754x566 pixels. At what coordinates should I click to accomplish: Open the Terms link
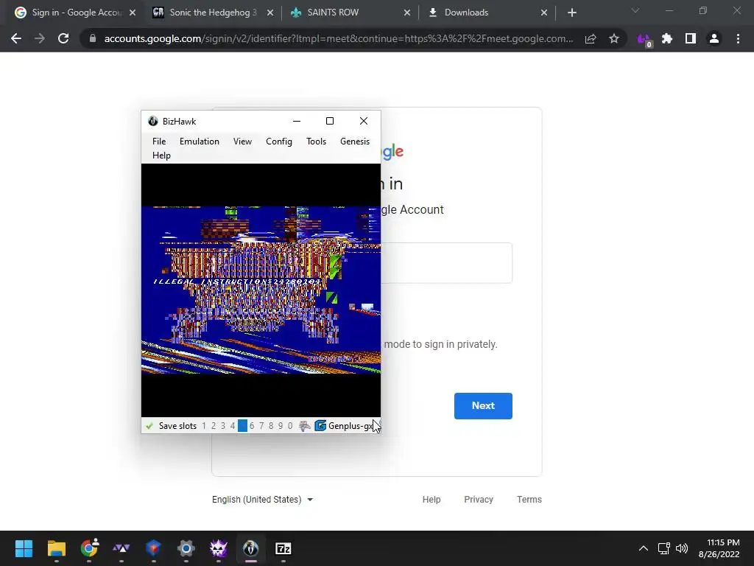point(529,500)
